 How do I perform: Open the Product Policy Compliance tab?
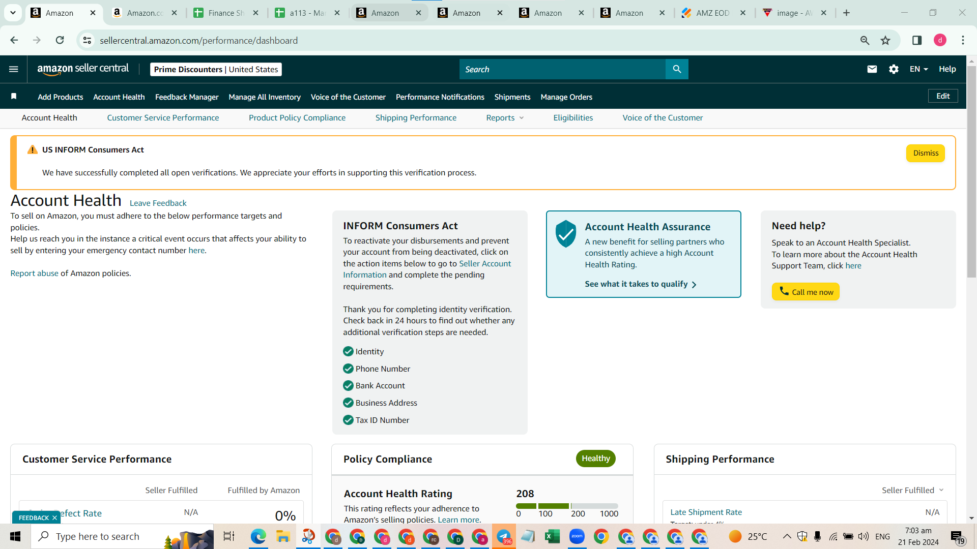click(297, 117)
